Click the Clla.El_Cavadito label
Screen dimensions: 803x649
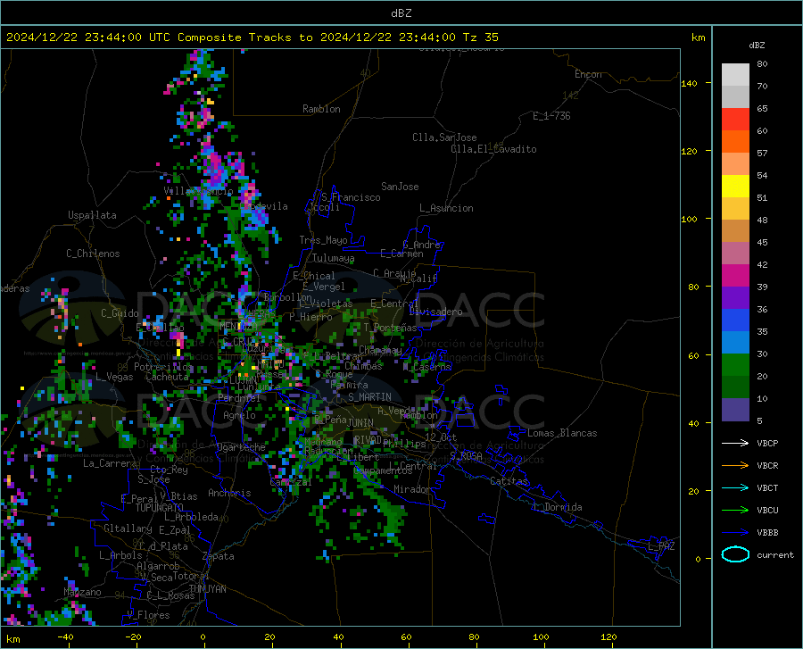pyautogui.click(x=493, y=150)
